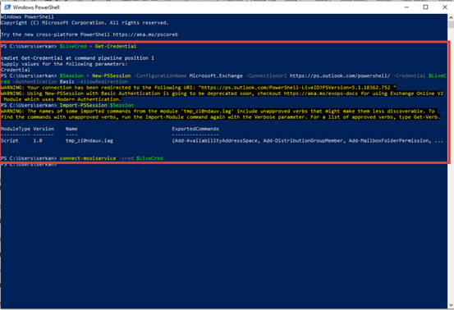
Task: Click the Get-Credential command text
Action: click(x=116, y=46)
